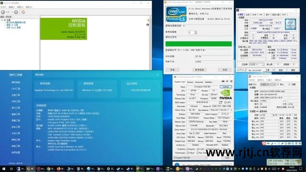The image size is (306, 172).
Task: Toggle the Ray Tracing checkbox in GPU-Z
Action: tap(198, 153)
